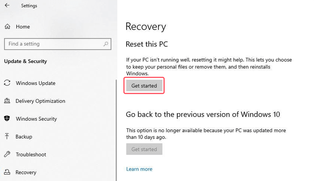This screenshot has height=181, width=314.
Task: Click the Update & Security heading
Action: click(x=25, y=61)
